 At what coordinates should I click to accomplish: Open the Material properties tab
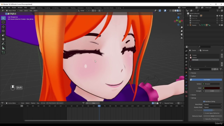(186, 92)
